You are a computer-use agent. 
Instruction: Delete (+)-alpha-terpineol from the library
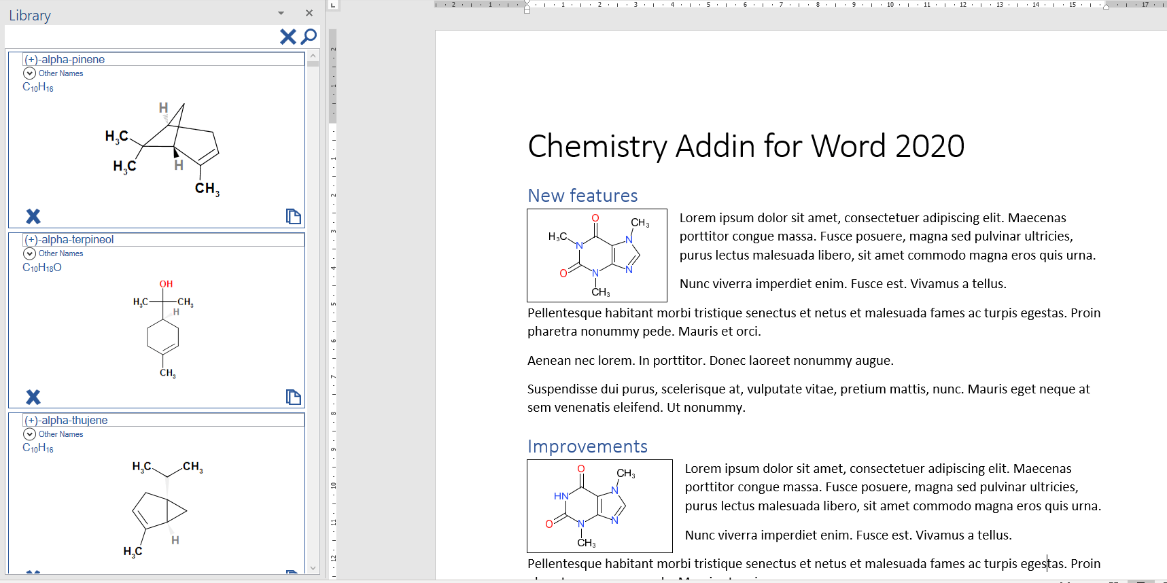pos(33,397)
